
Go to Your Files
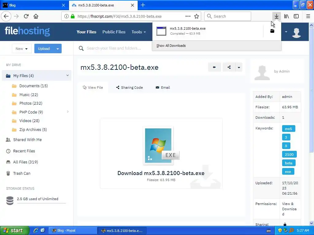pyautogui.click(x=86, y=32)
